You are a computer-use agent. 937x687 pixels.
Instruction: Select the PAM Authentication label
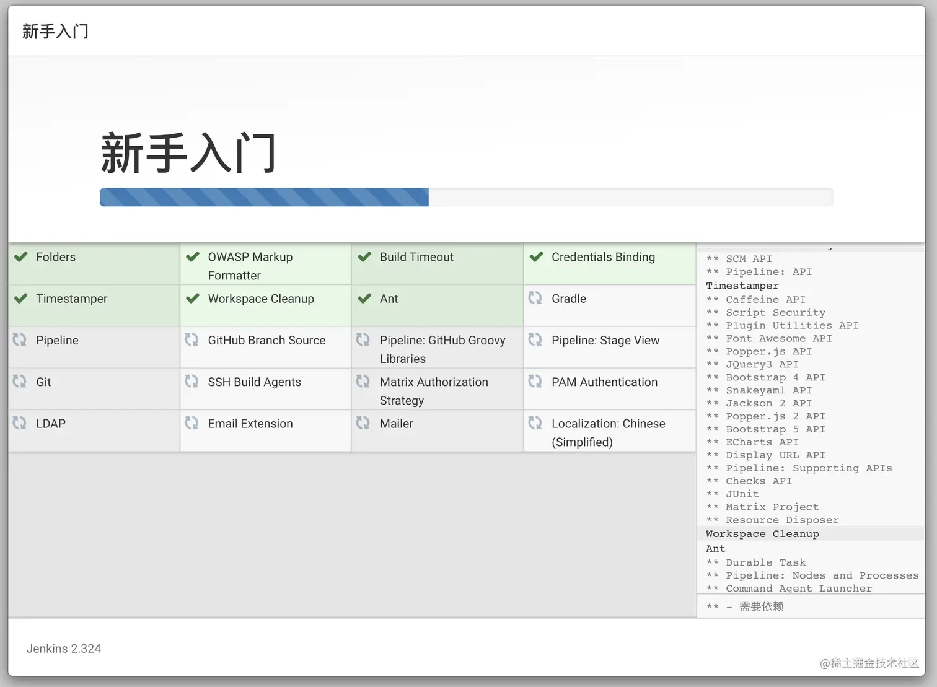604,382
